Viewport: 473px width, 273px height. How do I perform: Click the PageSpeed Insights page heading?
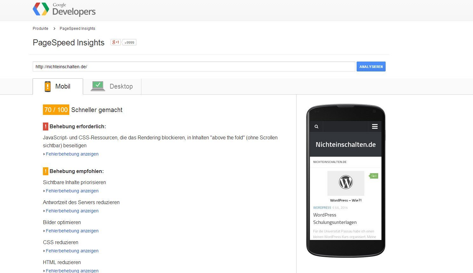[x=69, y=43]
